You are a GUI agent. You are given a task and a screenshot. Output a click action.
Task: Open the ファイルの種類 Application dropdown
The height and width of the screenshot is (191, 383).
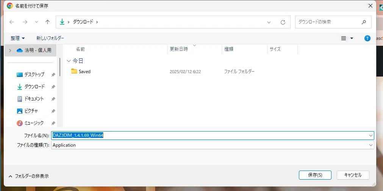[x=213, y=145]
